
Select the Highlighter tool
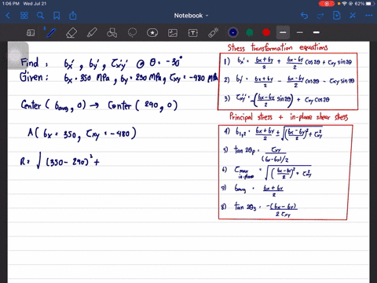(92, 33)
